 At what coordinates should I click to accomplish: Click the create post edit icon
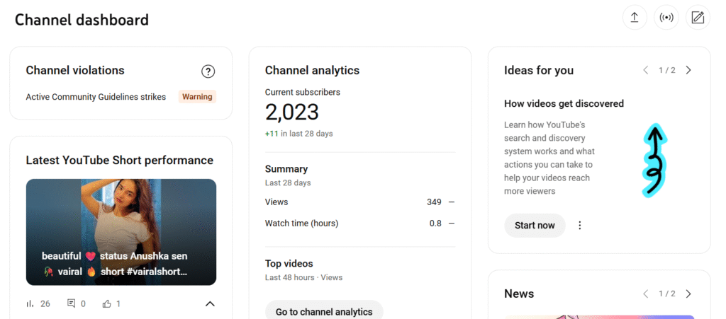coord(698,18)
